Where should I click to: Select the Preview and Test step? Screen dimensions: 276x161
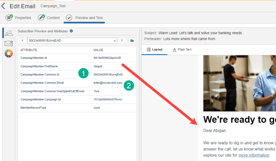(x=84, y=18)
